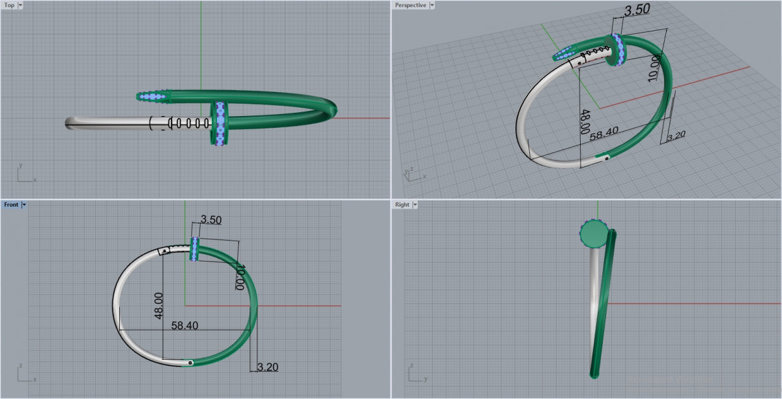Screen dimensions: 782x399
Task: Open the Front viewport dropdown arrow
Action: coord(24,205)
